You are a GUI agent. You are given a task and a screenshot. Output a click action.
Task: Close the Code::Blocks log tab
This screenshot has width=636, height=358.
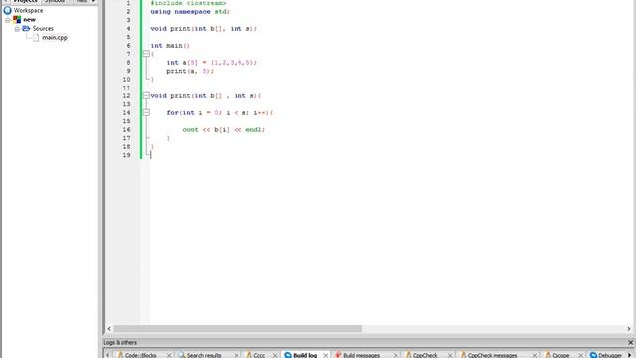169,356
